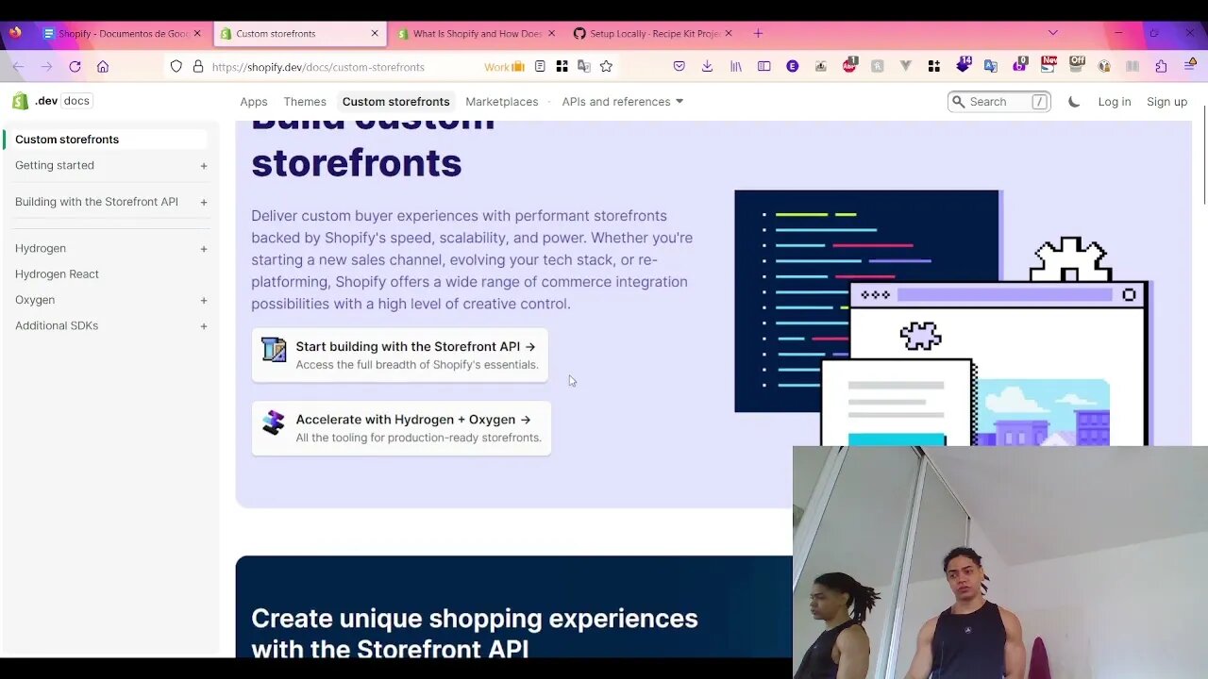Expand Building with the Storefront API section
Image resolution: width=1208 pixels, height=679 pixels.
click(204, 202)
